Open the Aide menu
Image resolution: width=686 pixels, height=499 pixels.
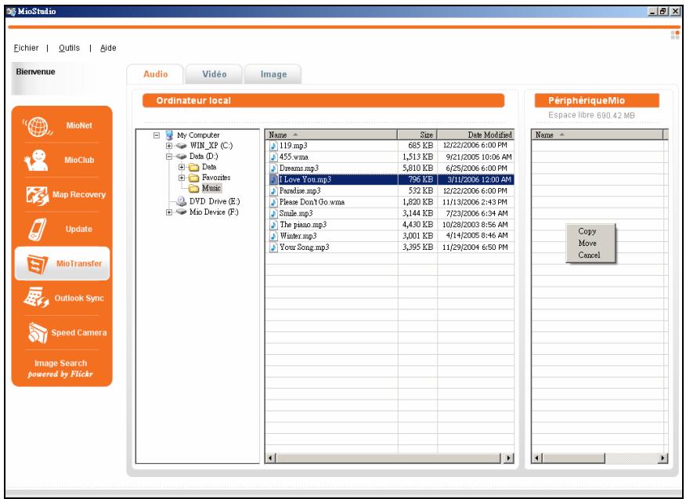pyautogui.click(x=108, y=48)
